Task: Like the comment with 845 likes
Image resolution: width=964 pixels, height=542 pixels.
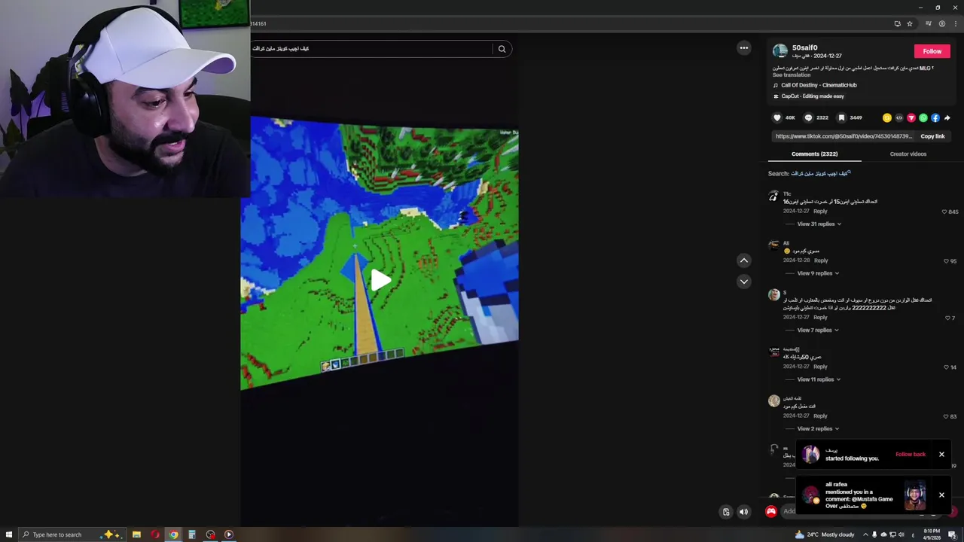Action: tap(944, 212)
